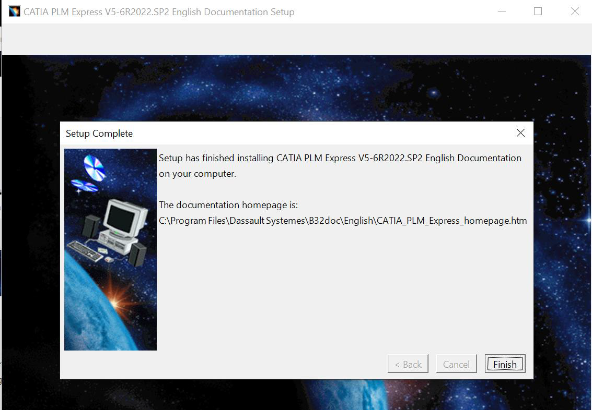
Task: Click the main window title text
Action: coord(159,12)
